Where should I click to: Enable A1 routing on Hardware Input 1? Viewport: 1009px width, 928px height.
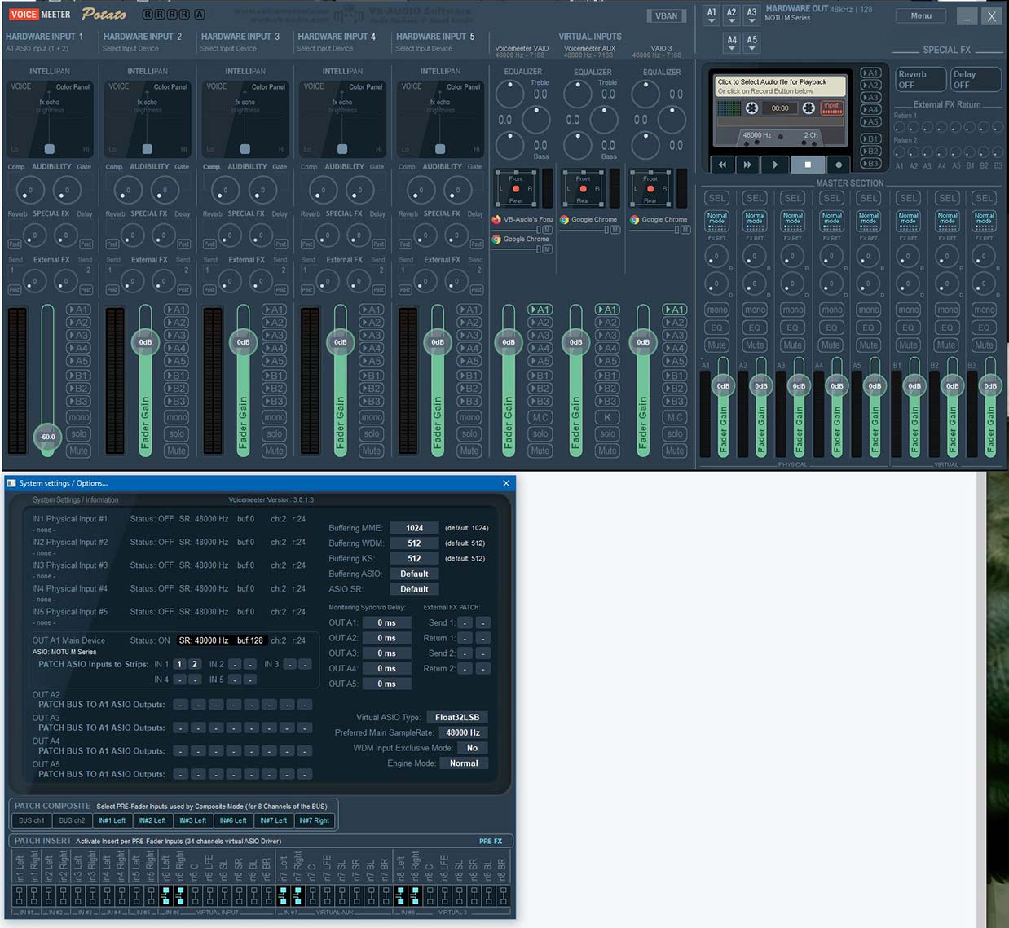point(78,310)
